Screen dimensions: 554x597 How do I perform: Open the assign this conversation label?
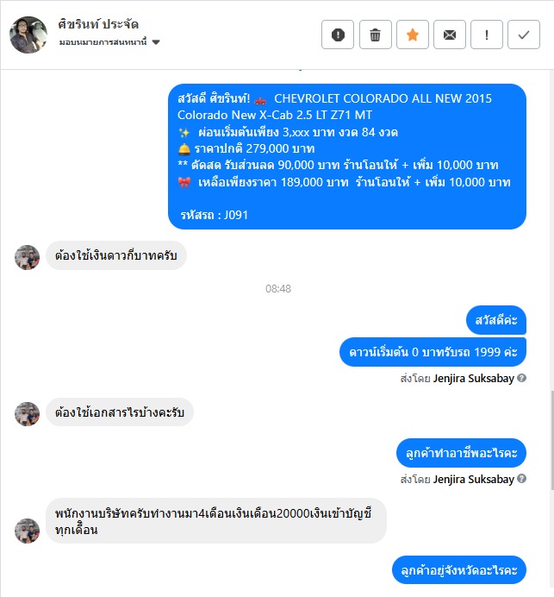click(x=103, y=42)
